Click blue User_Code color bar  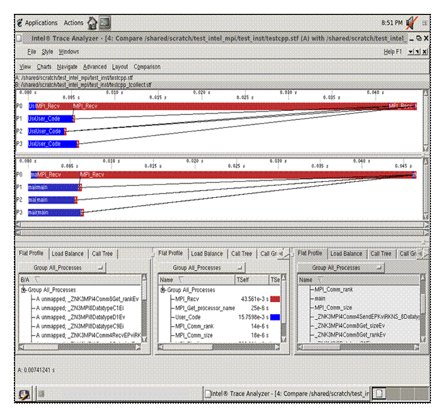(x=275, y=317)
